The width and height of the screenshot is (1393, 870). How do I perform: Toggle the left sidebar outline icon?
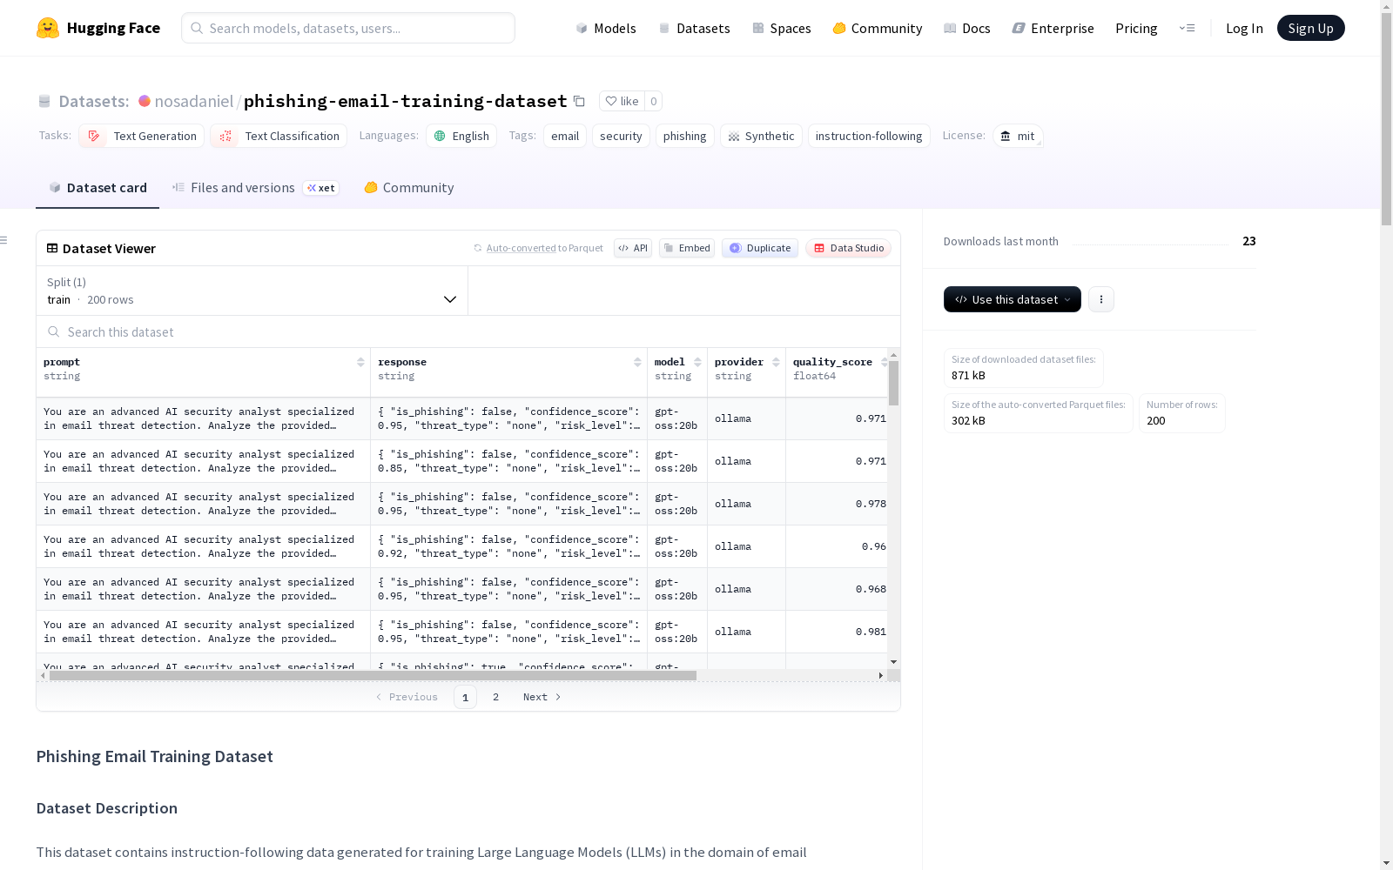click(3, 240)
